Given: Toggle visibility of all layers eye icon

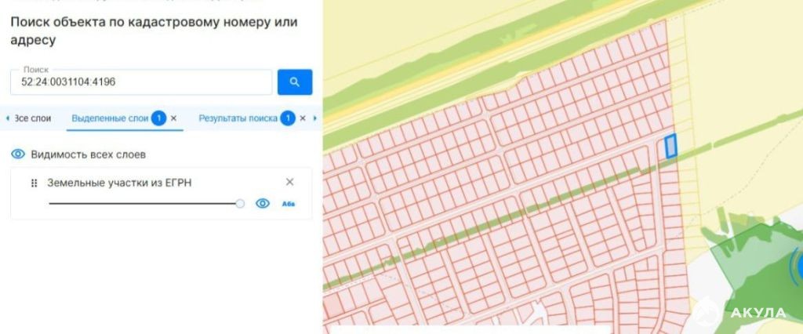Looking at the screenshot, I should point(18,154).
